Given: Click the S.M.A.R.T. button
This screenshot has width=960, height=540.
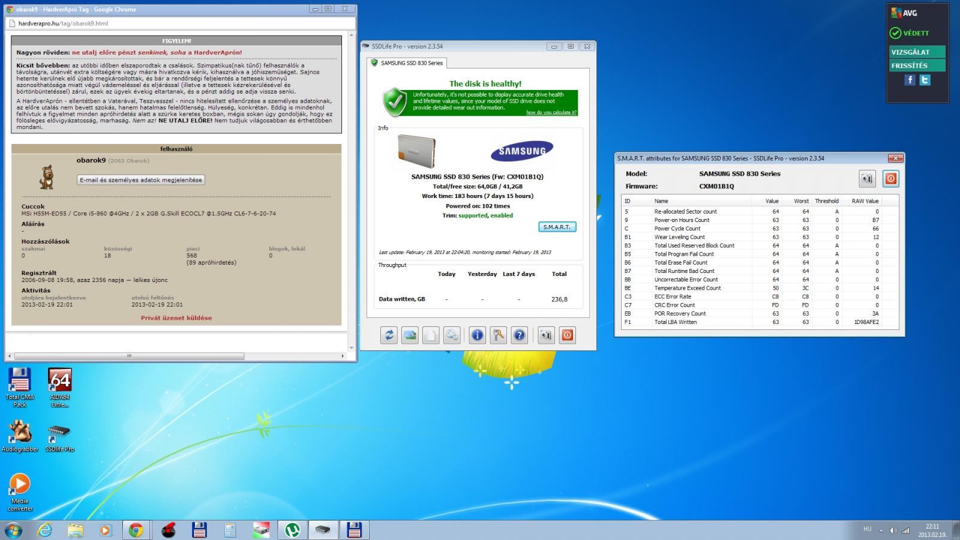Looking at the screenshot, I should tap(557, 227).
